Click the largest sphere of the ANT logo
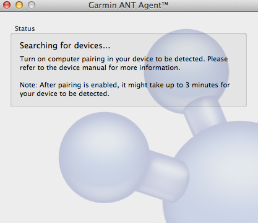 215,173
